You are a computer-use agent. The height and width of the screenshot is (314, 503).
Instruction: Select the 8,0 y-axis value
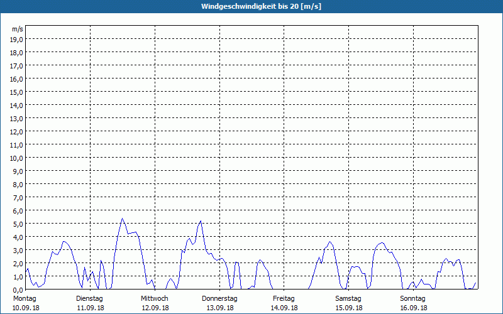tap(18, 185)
